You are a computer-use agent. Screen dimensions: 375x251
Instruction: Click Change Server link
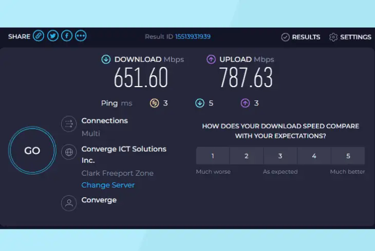108,185
